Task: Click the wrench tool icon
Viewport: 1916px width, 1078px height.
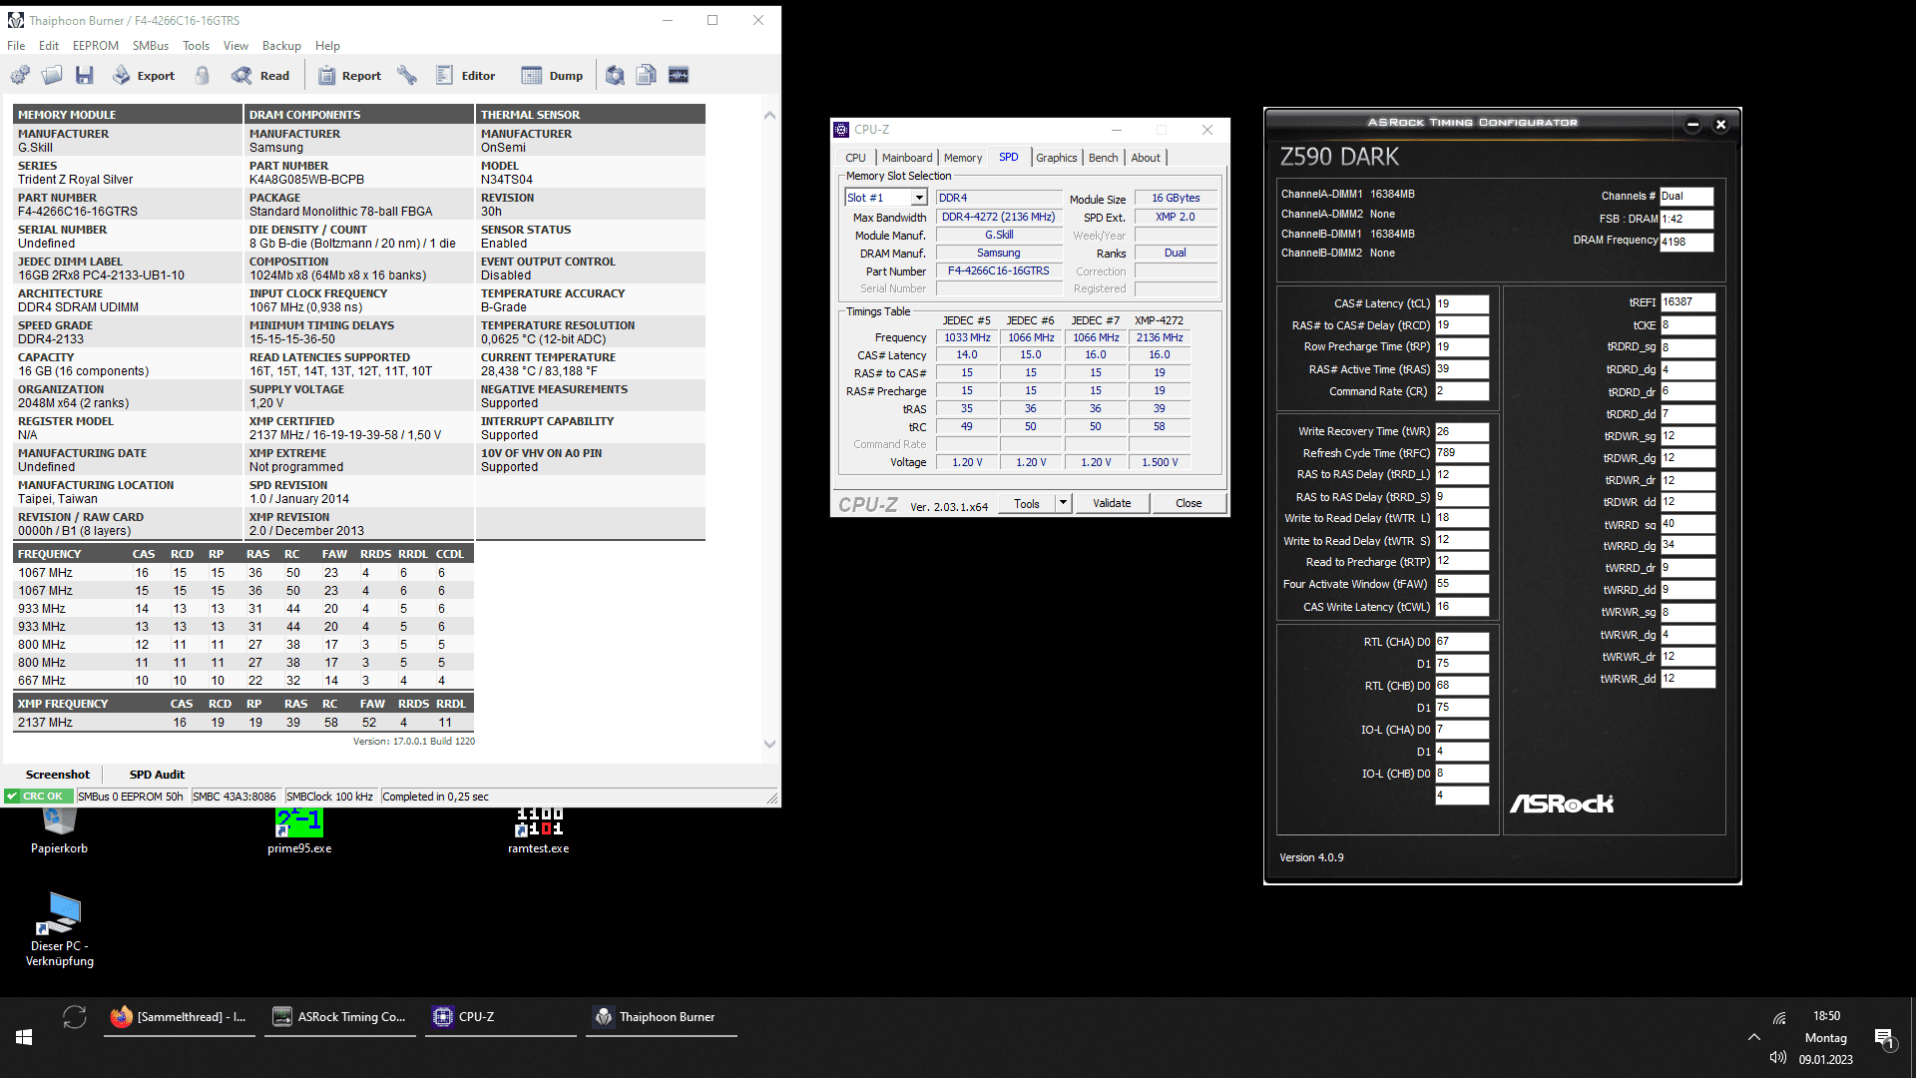Action: click(407, 75)
